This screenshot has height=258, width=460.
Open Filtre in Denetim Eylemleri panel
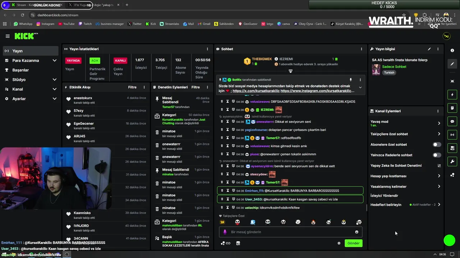coord(195,87)
